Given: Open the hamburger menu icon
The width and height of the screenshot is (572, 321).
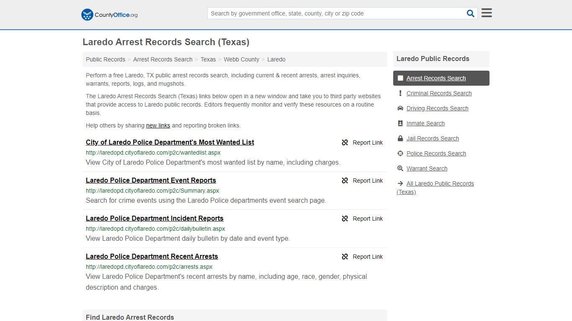Looking at the screenshot, I should click(x=487, y=13).
